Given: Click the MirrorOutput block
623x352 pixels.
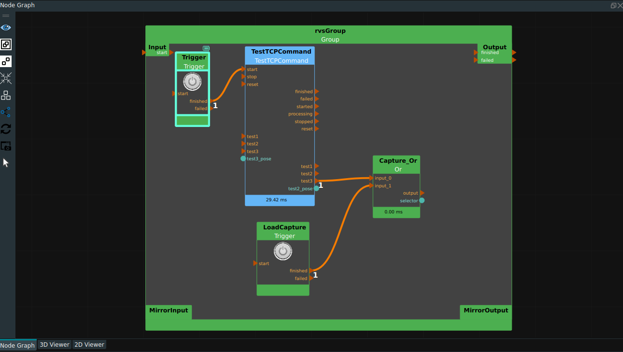Looking at the screenshot, I should 486,312.
